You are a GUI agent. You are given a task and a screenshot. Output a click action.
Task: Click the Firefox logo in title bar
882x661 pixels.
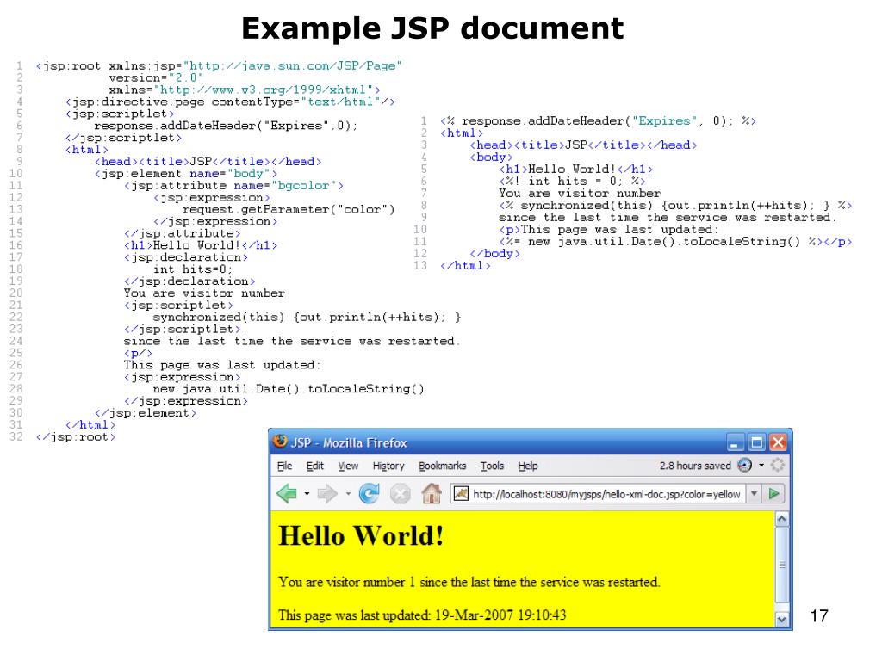coord(279,442)
